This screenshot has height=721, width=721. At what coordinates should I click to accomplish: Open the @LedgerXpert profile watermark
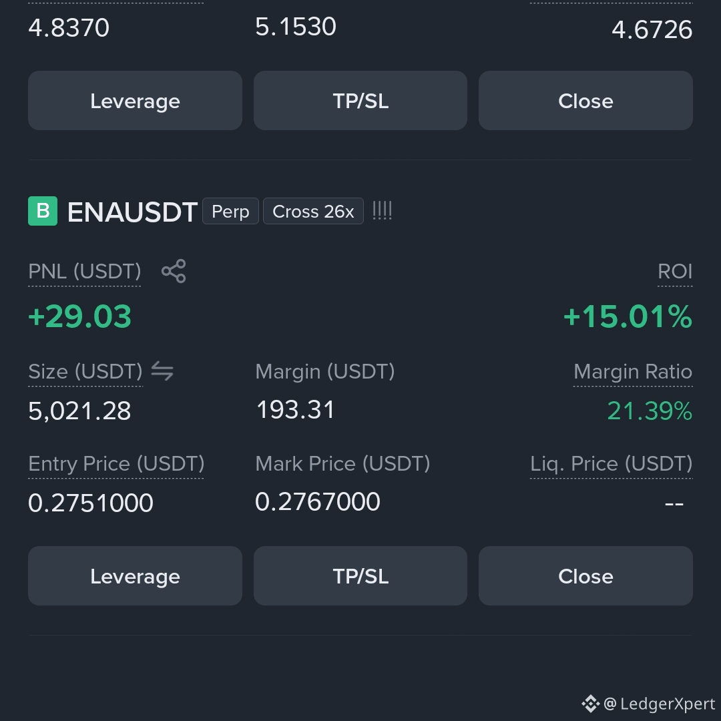click(660, 704)
